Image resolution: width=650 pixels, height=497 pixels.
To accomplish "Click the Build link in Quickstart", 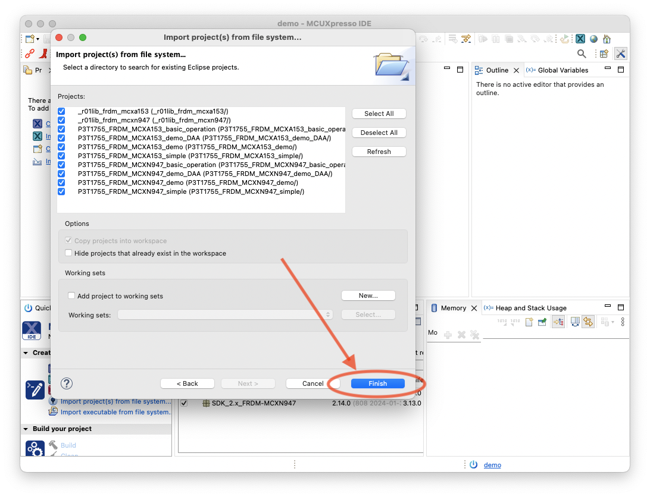I will coord(68,445).
